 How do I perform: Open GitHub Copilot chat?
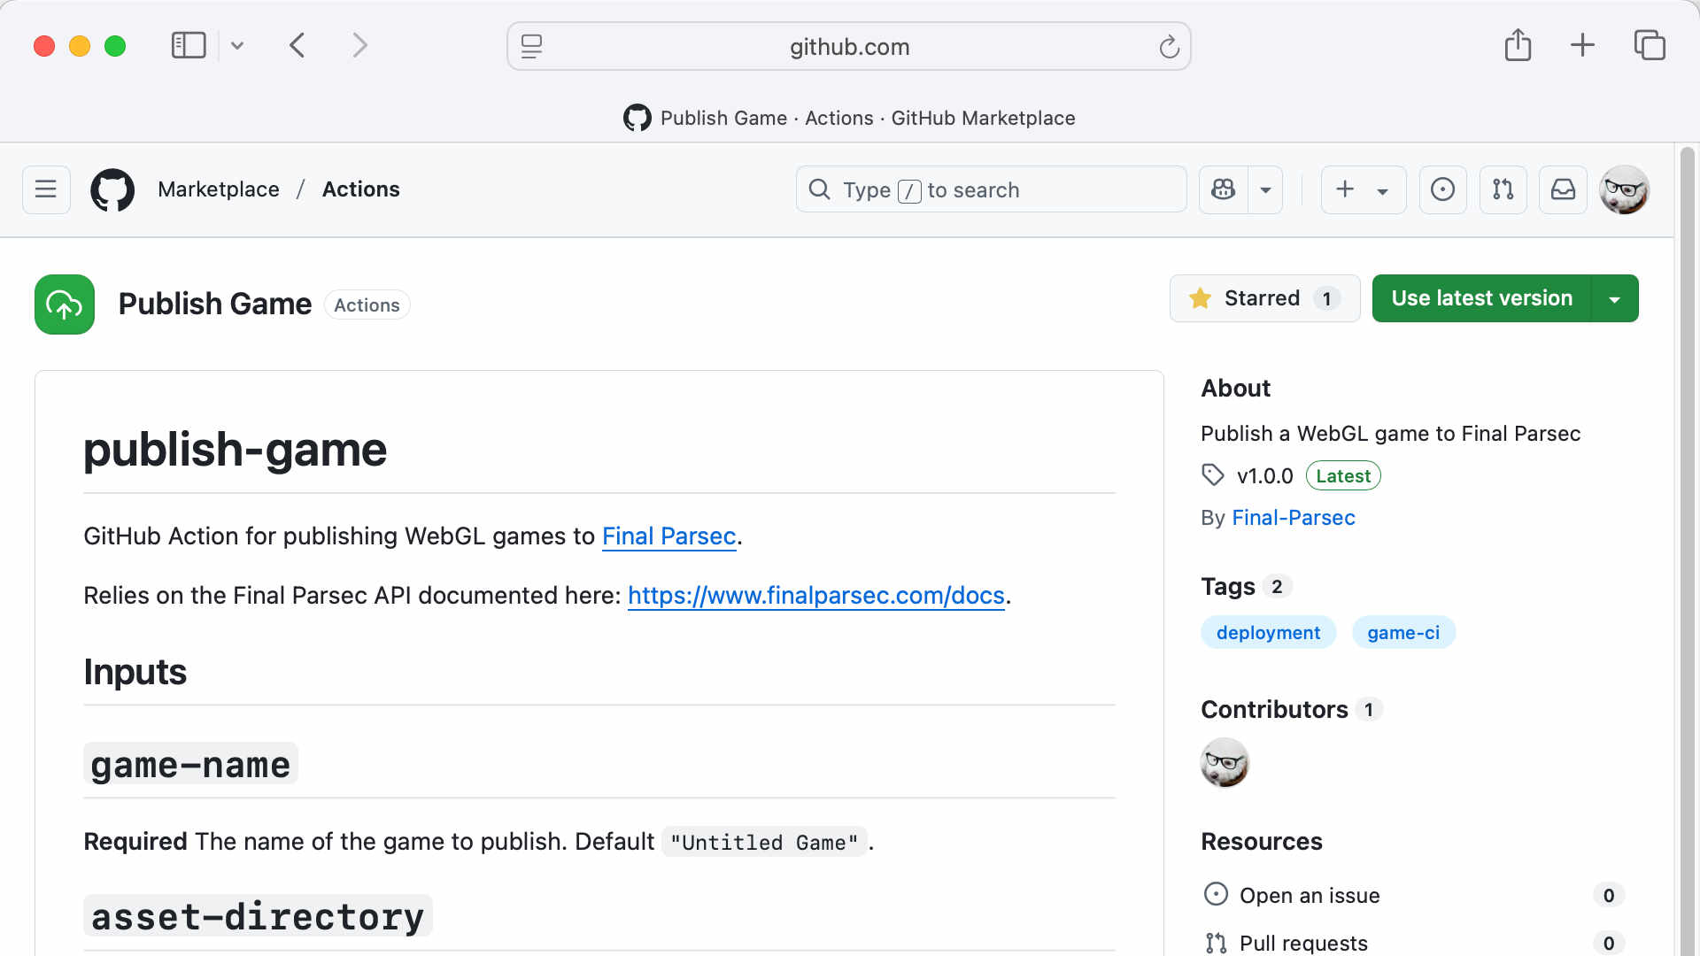click(1224, 189)
